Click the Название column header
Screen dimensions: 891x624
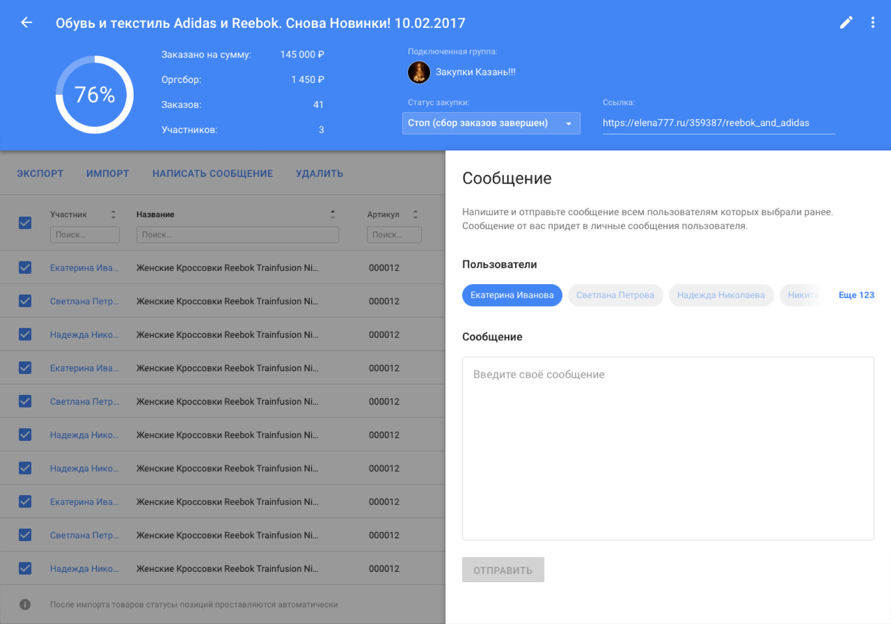(x=155, y=215)
